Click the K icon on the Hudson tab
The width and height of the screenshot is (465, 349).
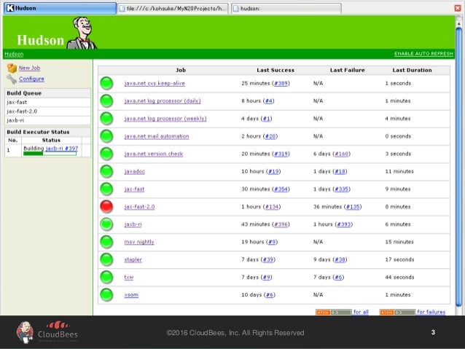click(10, 8)
